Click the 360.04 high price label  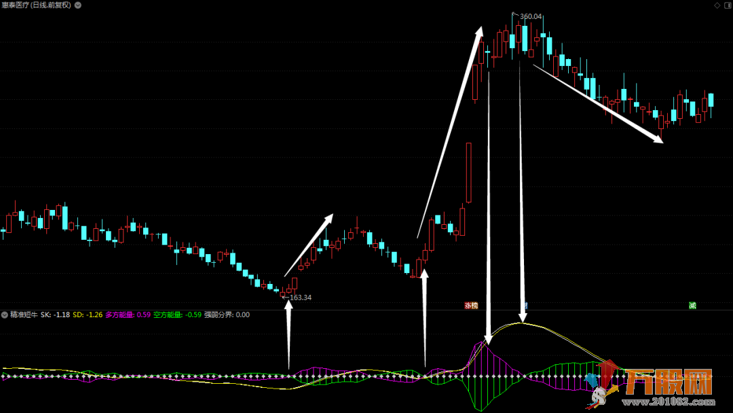pyautogui.click(x=531, y=16)
